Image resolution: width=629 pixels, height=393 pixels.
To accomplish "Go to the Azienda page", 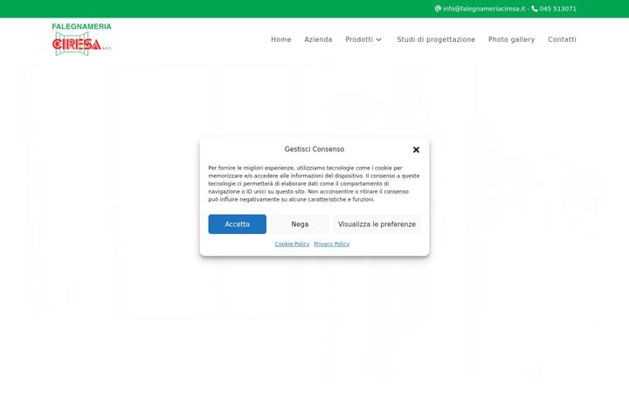I will (318, 39).
